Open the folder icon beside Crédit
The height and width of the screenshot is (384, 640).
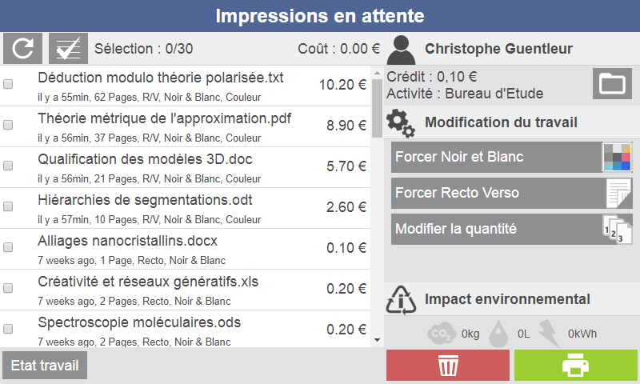point(612,84)
